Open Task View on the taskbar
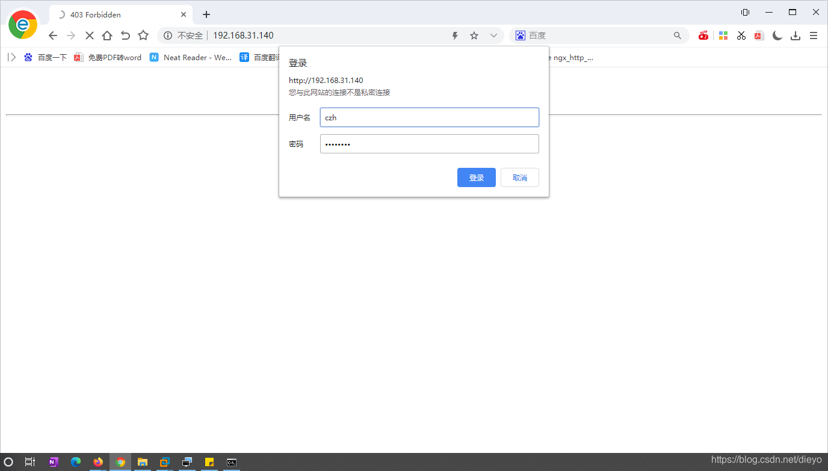 point(30,462)
